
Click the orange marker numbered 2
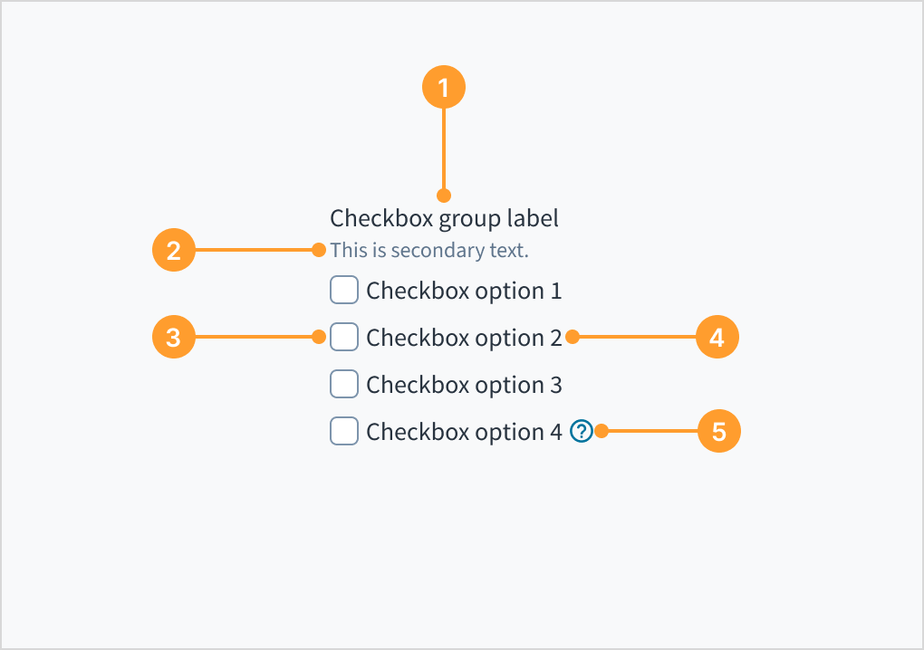(x=173, y=250)
